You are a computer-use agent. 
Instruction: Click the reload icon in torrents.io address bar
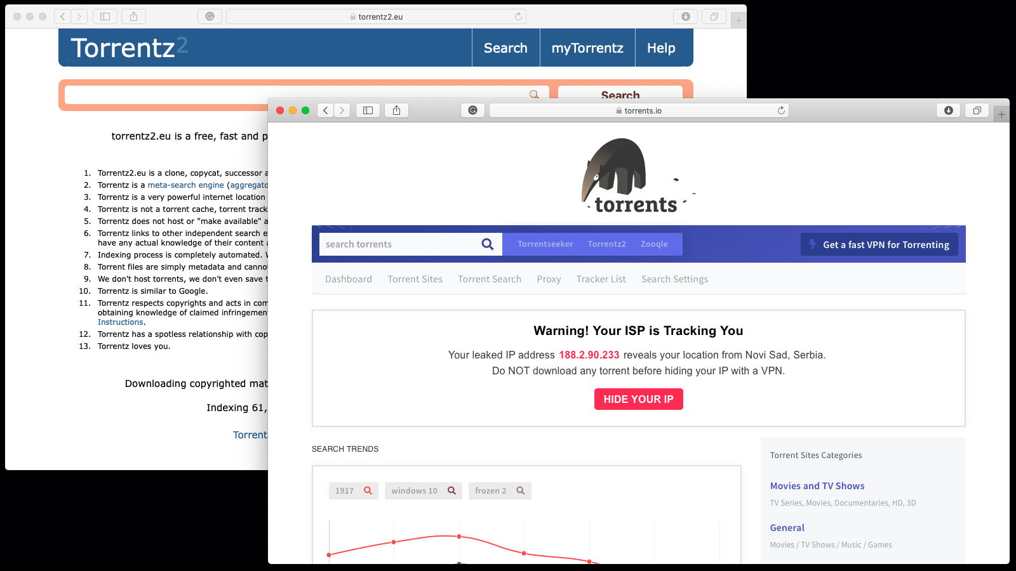coord(781,110)
